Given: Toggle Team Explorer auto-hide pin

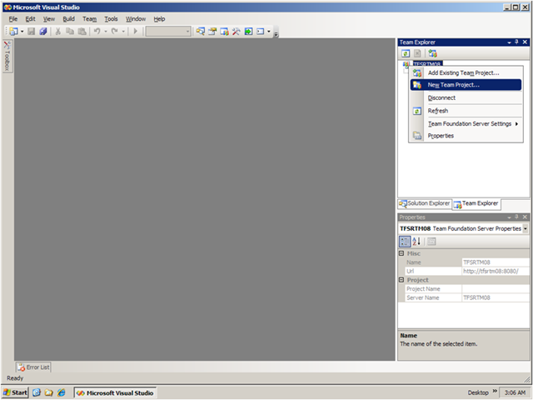Looking at the screenshot, I should (516, 42).
